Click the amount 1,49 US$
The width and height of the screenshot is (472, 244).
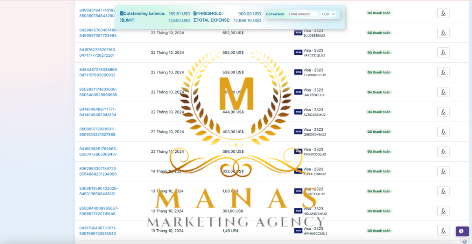tap(231, 231)
